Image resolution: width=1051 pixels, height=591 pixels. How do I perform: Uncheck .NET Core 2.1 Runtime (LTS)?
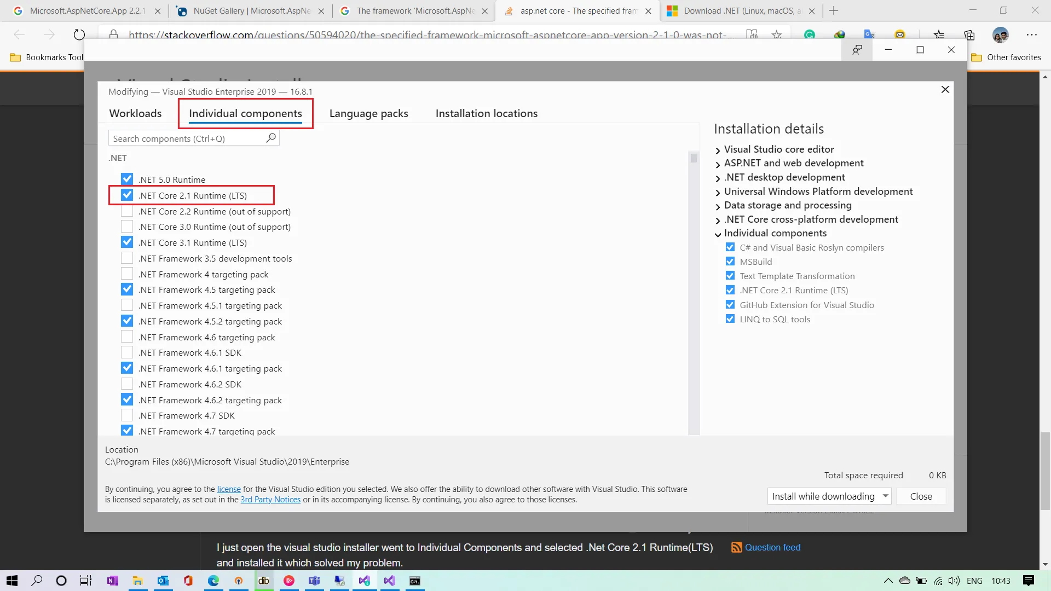[x=127, y=195]
